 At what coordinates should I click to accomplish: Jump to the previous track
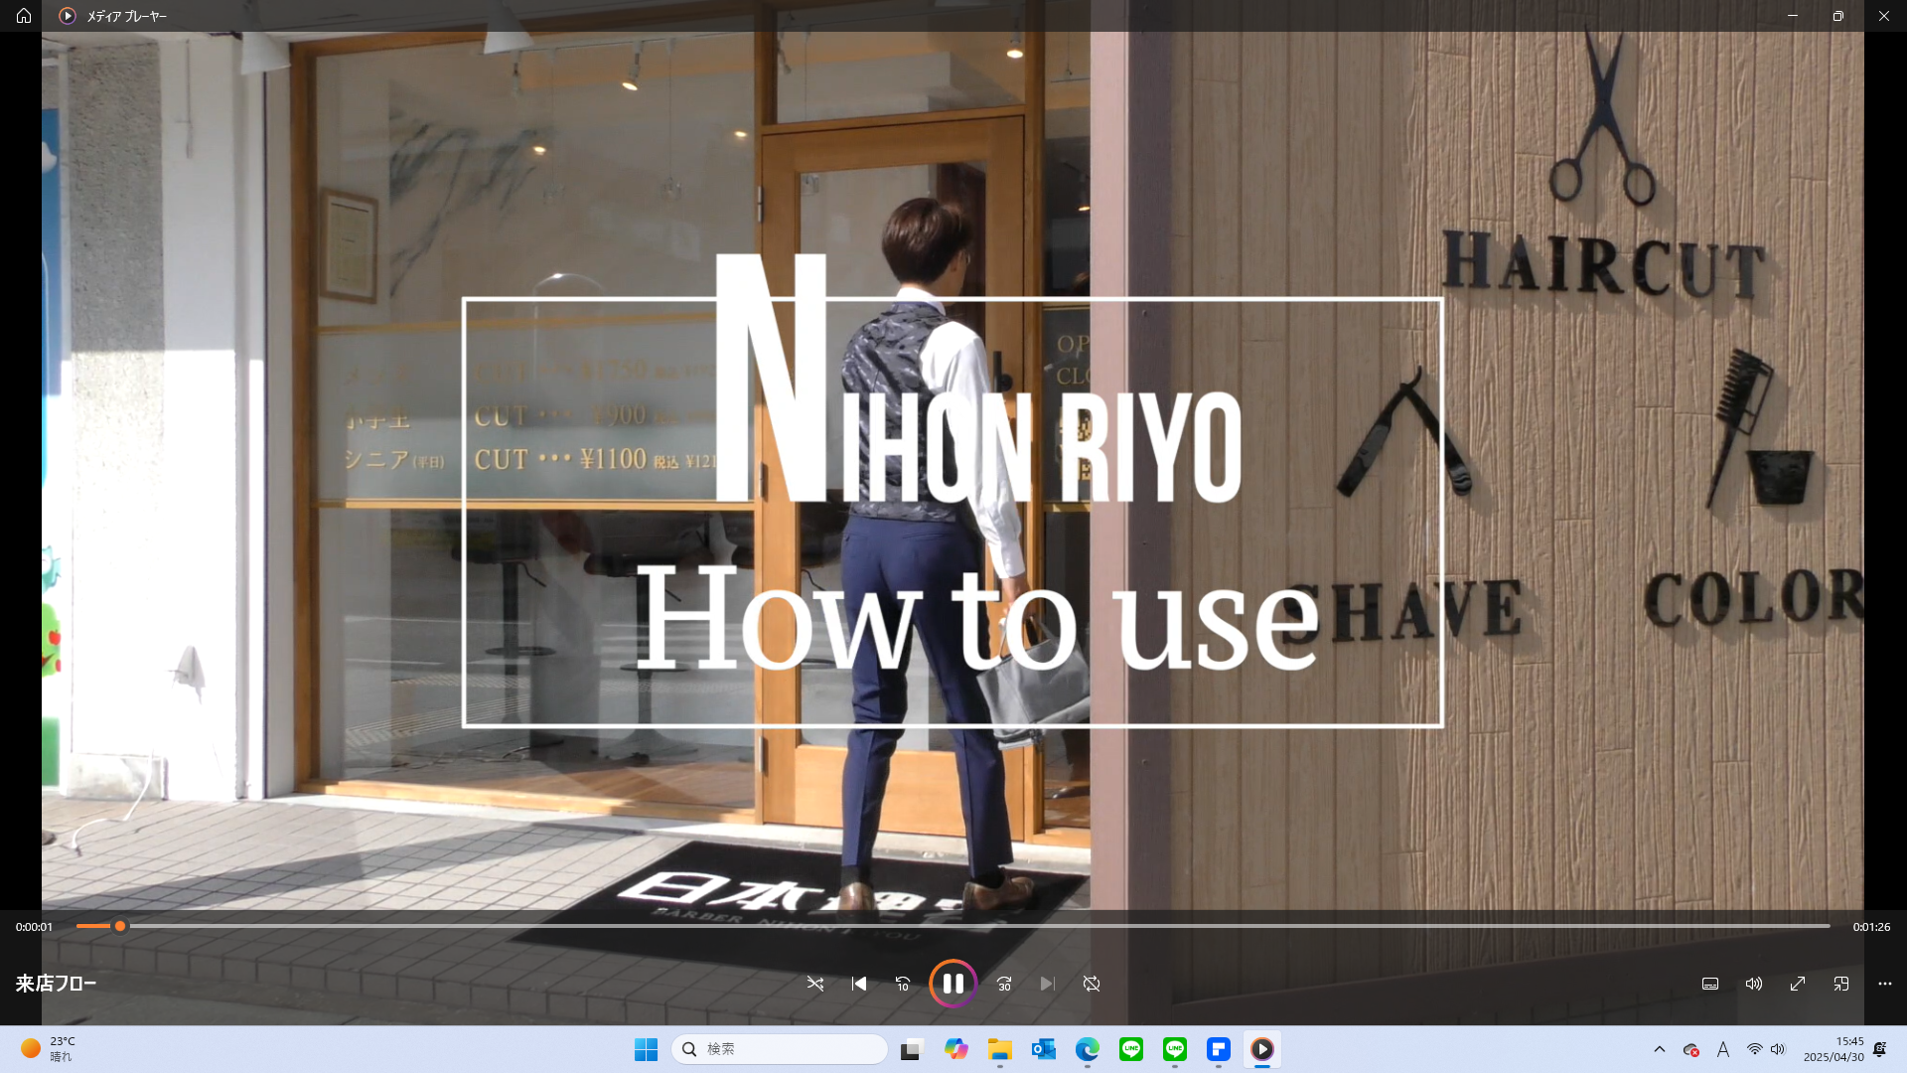point(859,984)
